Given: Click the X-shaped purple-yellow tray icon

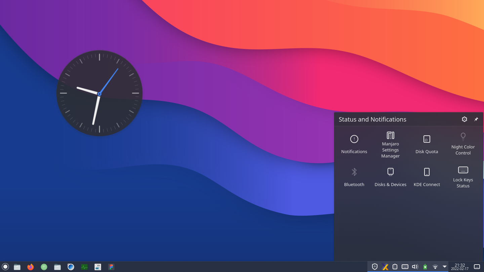Looking at the screenshot, I should click(x=385, y=267).
